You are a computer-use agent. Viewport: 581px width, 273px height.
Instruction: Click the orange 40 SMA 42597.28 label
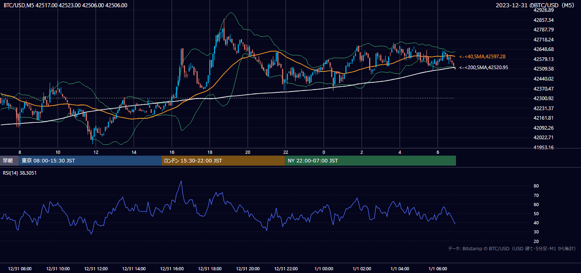click(482, 56)
